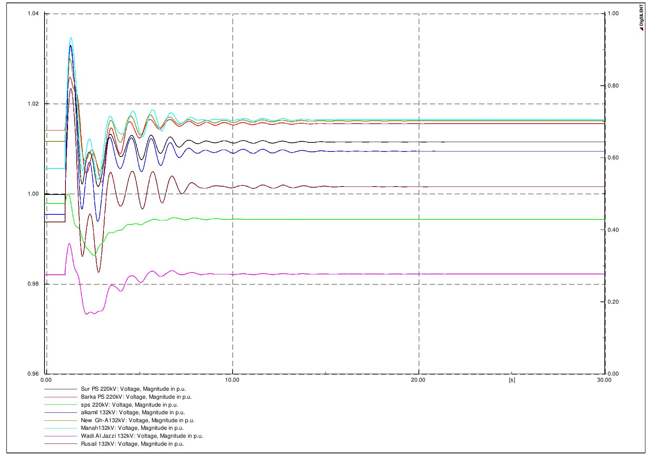This screenshot has height=454, width=650.
Task: Click the 0.98 label on left axis
Action: 33,284
